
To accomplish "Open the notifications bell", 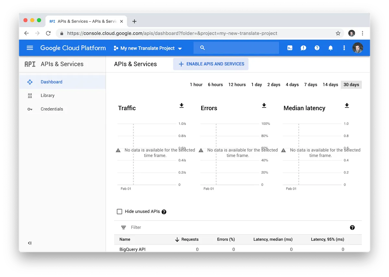I will [x=331, y=48].
